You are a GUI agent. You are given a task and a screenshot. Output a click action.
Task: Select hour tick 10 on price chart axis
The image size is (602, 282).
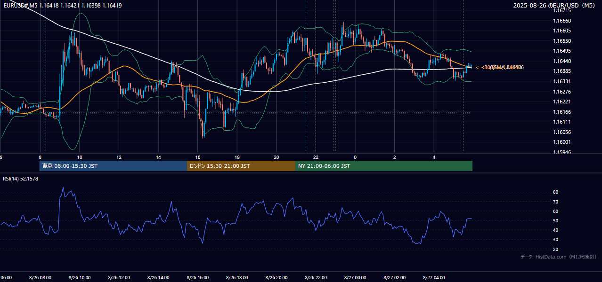[x=80, y=157]
